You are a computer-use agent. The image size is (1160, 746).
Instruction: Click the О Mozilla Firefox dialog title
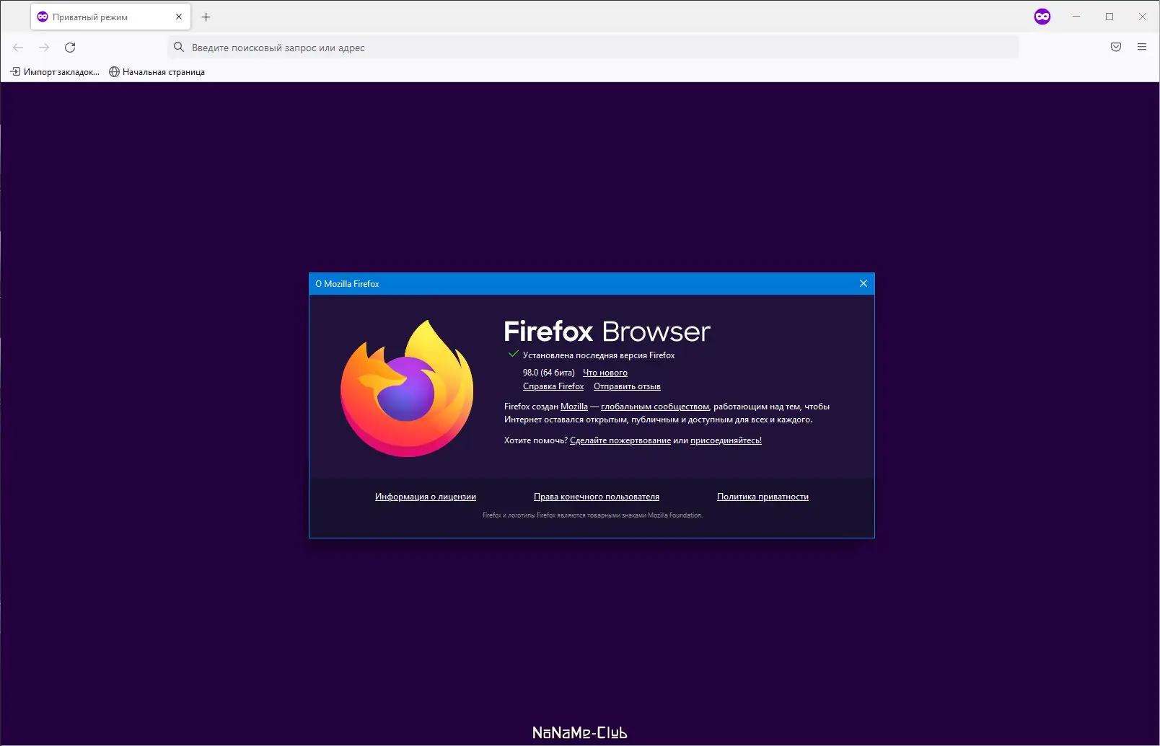[x=347, y=284]
